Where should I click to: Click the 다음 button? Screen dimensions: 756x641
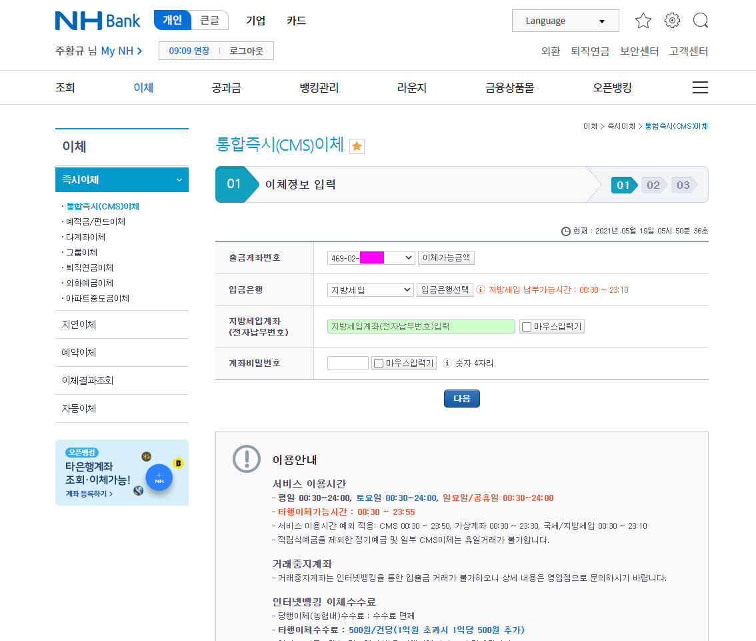coord(461,398)
